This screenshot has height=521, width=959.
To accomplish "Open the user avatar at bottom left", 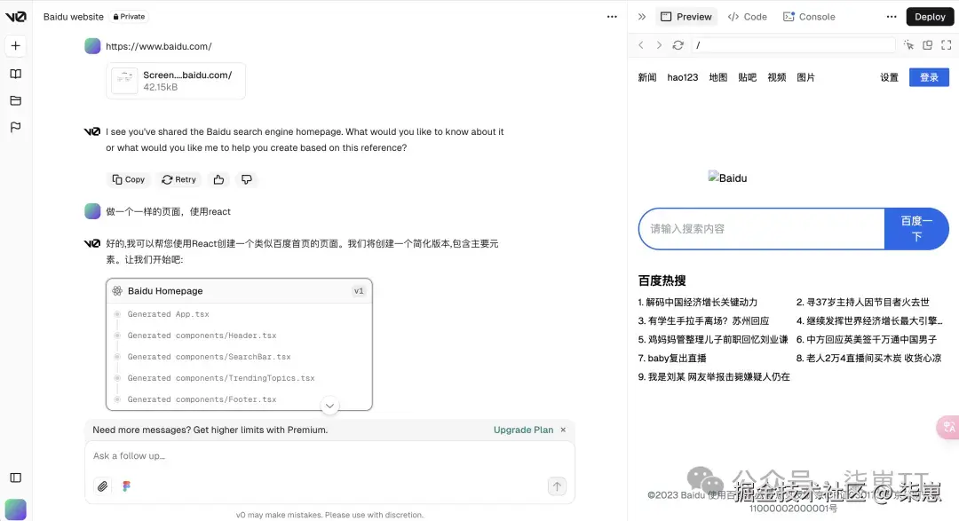I will click(16, 509).
